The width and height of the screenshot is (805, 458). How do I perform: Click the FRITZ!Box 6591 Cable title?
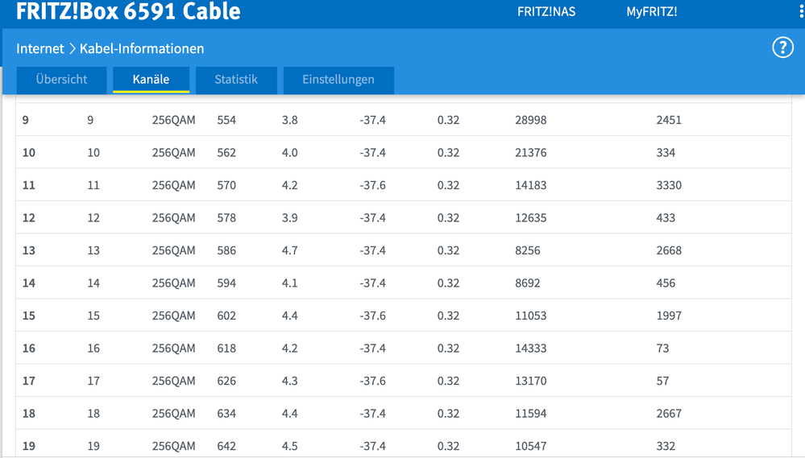click(x=128, y=11)
